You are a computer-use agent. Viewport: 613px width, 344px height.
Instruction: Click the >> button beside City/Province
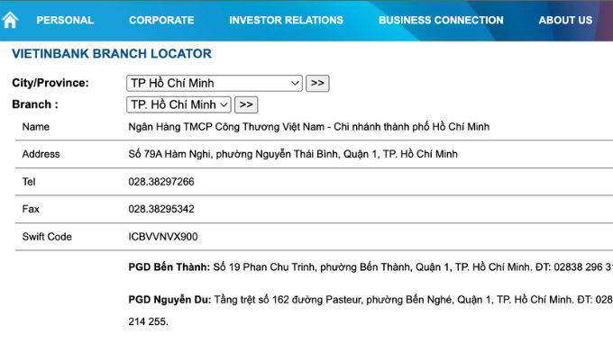(317, 83)
